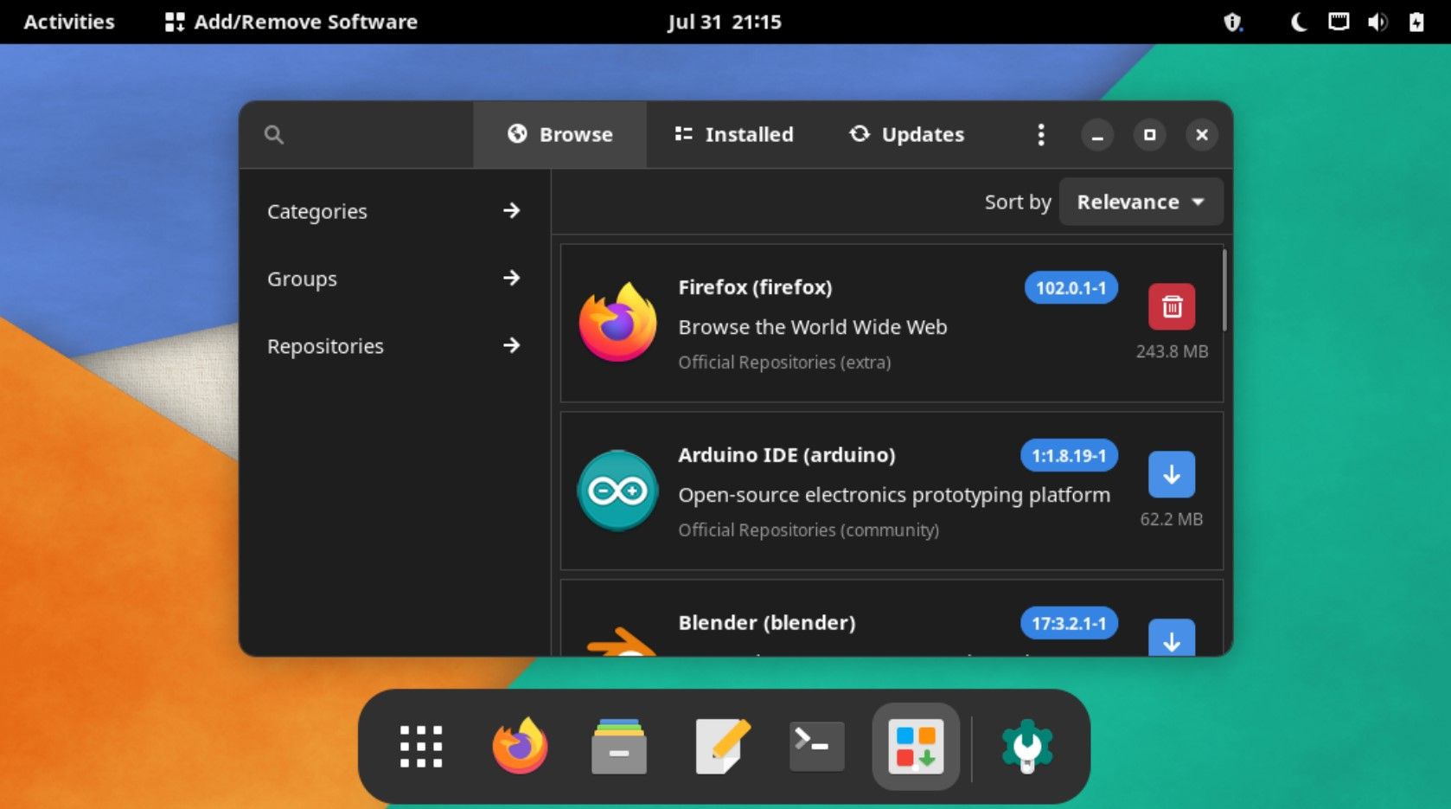Open the clock Jul 31 21:15

[x=725, y=22]
